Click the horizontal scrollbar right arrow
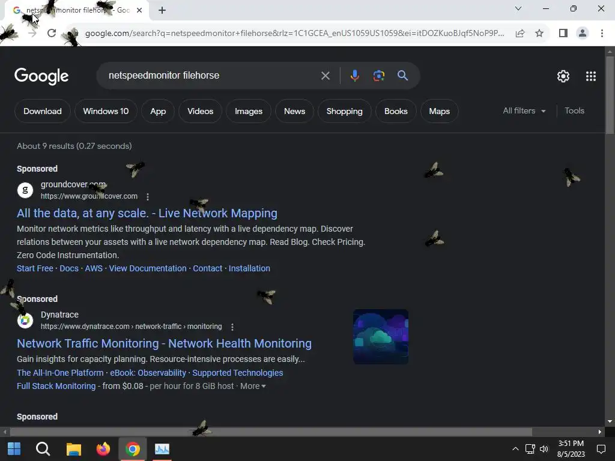This screenshot has width=615, height=461. (600, 432)
